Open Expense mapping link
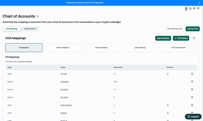The width and height of the screenshot is (203, 121). pyautogui.click(x=64, y=113)
